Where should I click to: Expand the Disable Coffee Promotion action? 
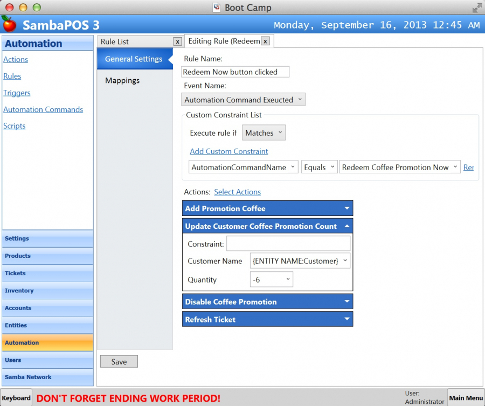tap(347, 302)
